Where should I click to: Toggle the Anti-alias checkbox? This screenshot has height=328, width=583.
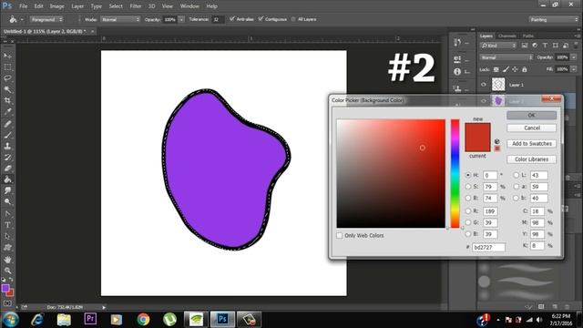(x=232, y=19)
